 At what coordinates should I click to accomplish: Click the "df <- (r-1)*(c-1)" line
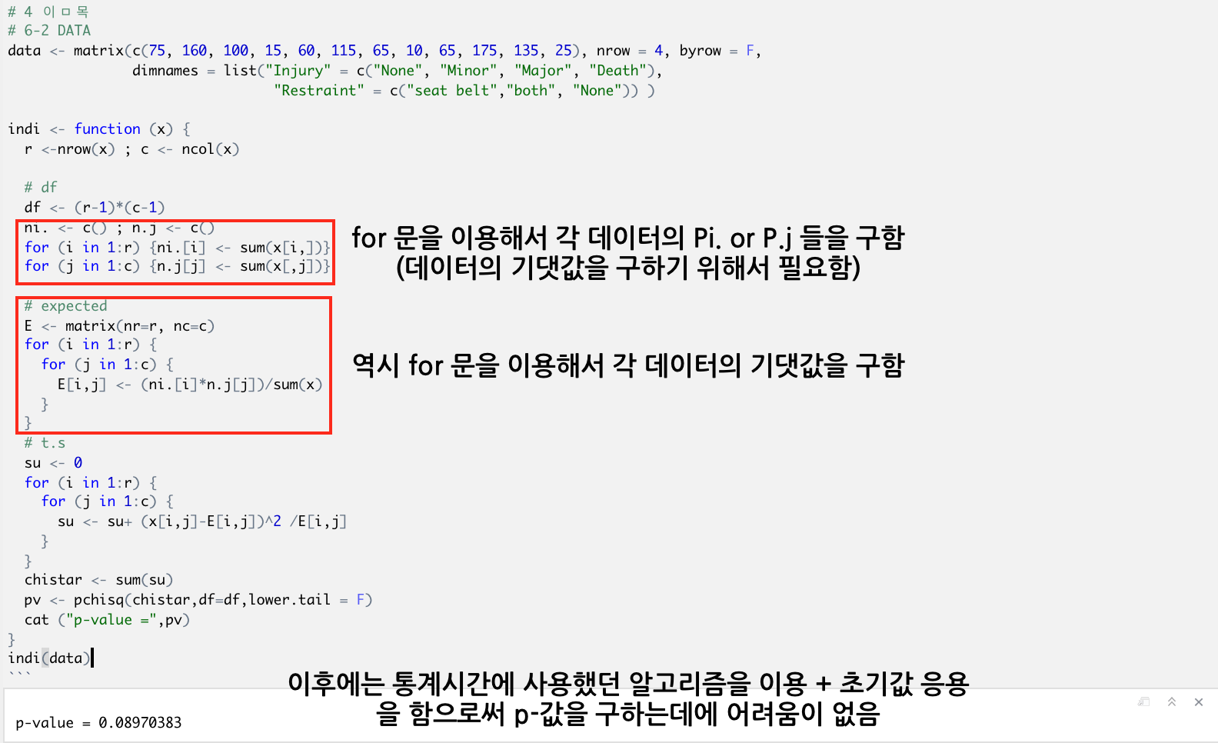[95, 208]
